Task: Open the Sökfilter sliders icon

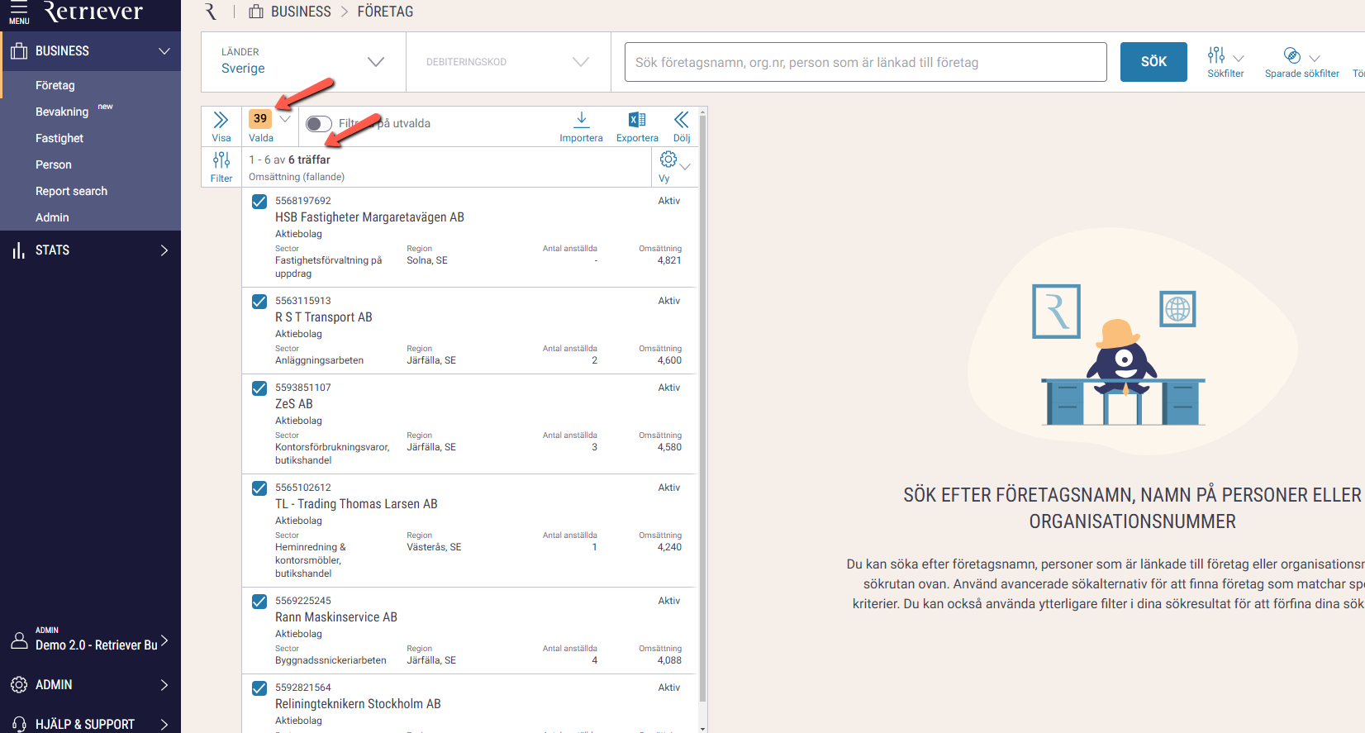Action: pos(1216,55)
